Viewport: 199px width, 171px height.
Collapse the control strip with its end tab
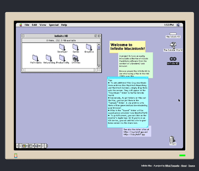pos(47,146)
